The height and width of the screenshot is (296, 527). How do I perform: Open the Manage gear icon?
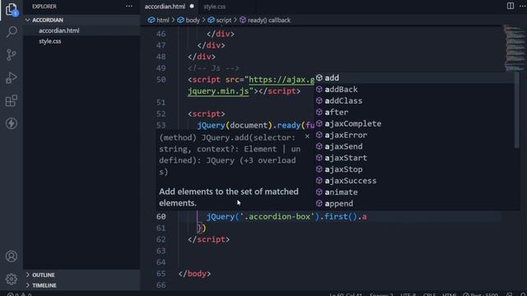coord(12,279)
